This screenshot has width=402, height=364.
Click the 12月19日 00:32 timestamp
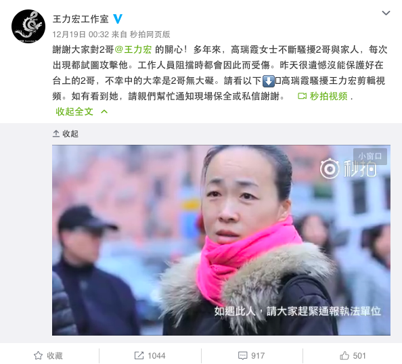pyautogui.click(x=81, y=35)
